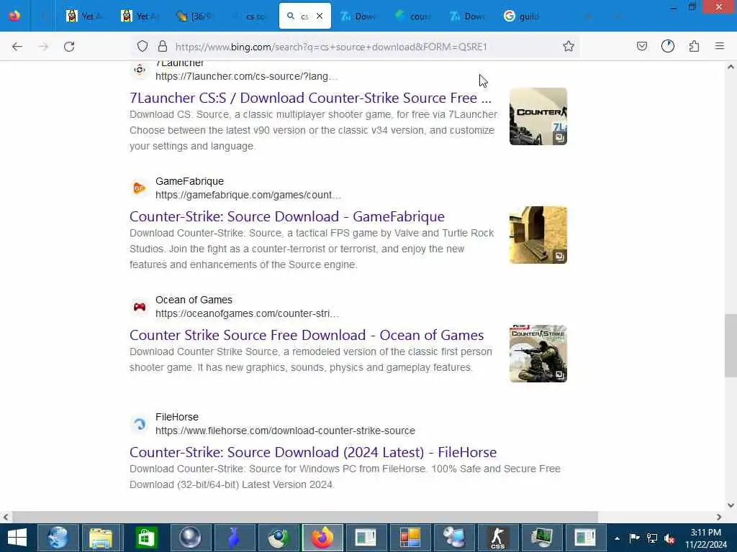The height and width of the screenshot is (552, 737).
Task: Reload the Bing search page
Action: (x=69, y=47)
